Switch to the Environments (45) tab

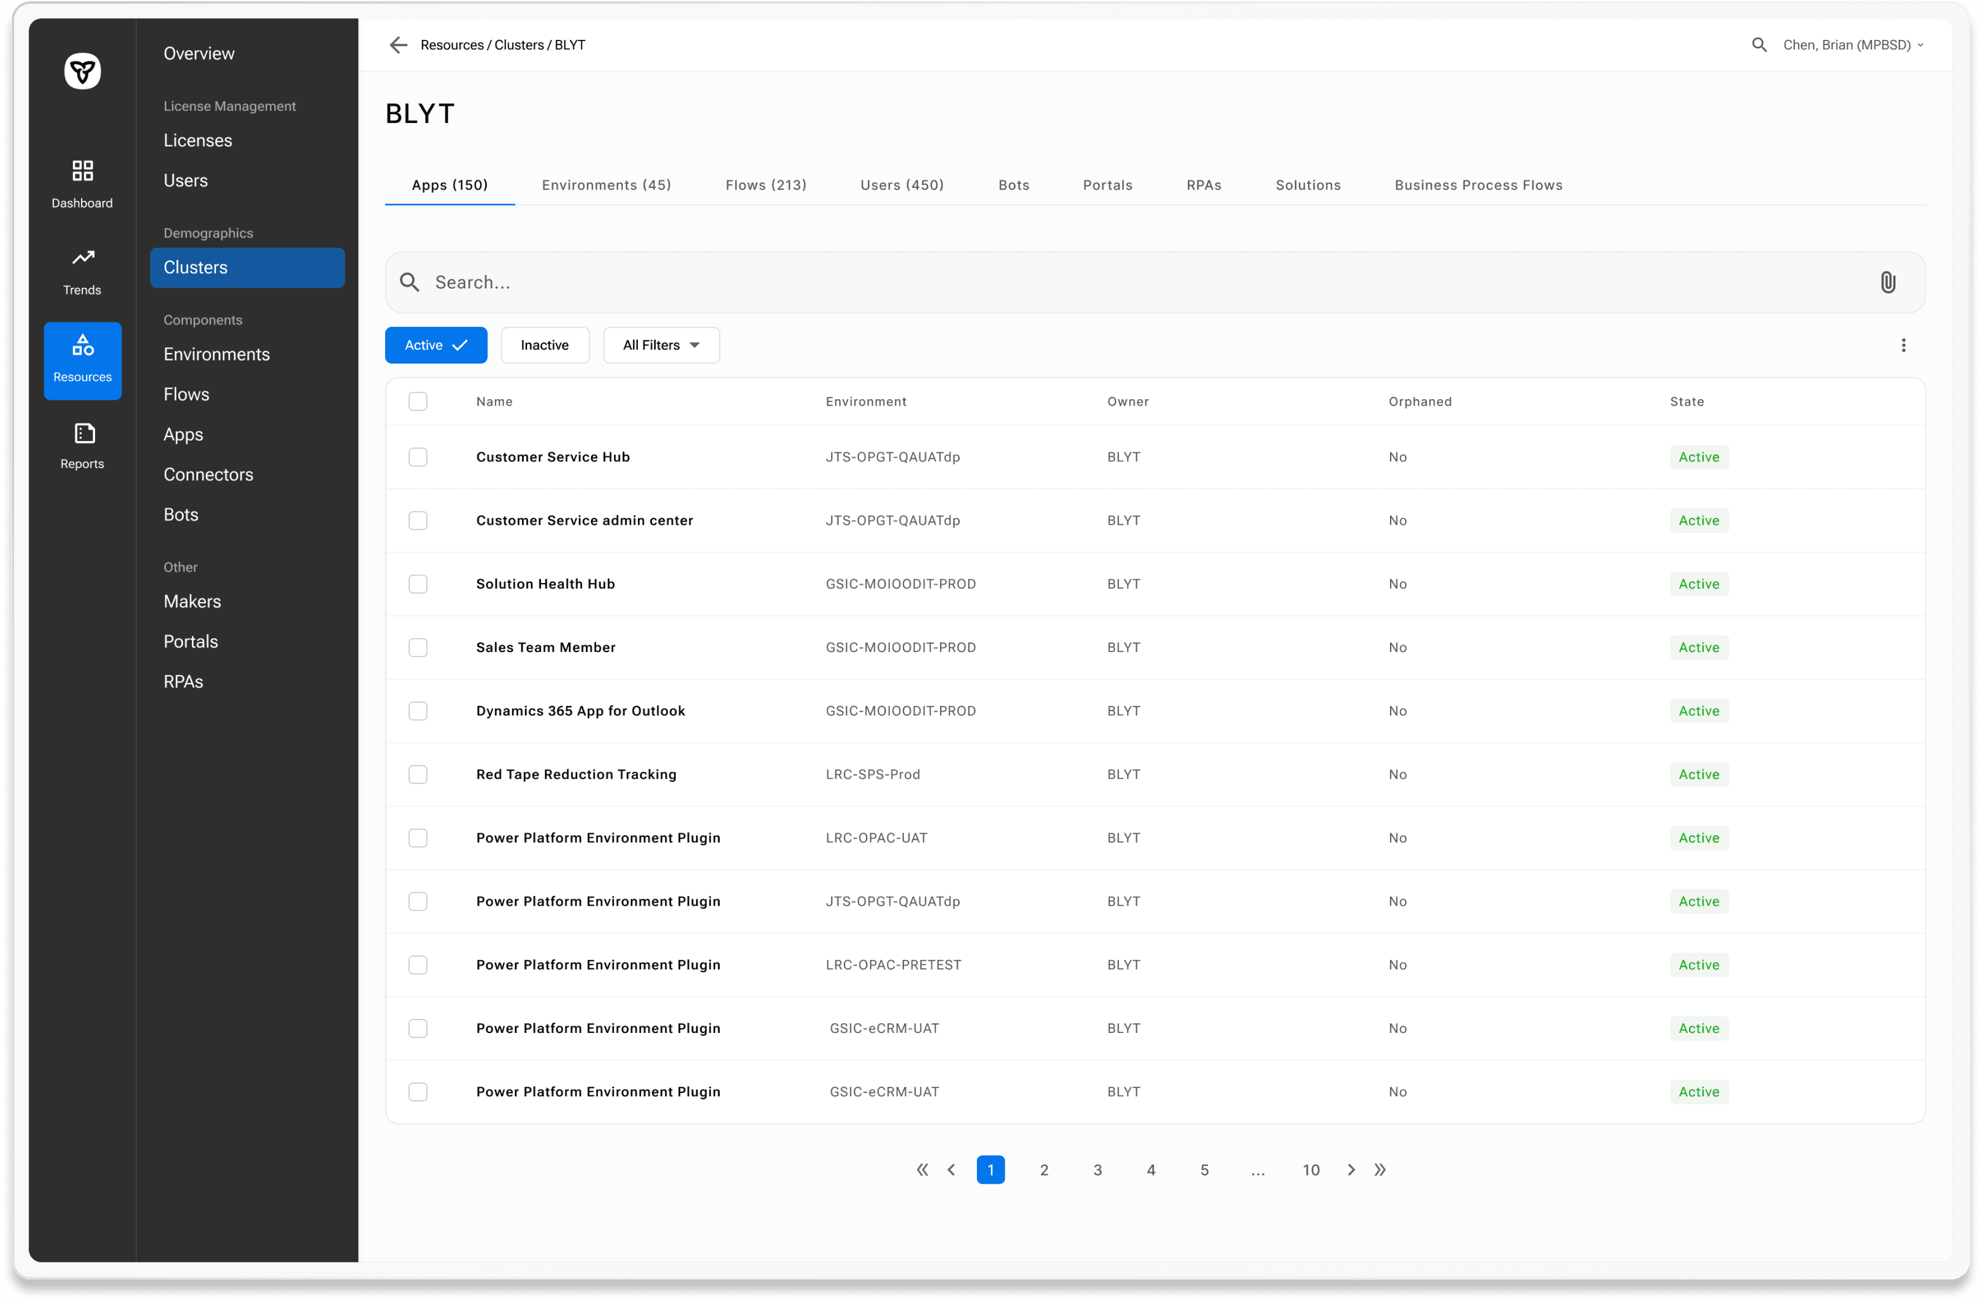click(606, 185)
